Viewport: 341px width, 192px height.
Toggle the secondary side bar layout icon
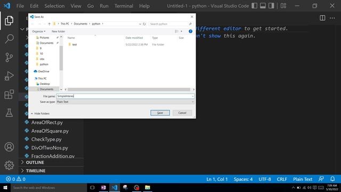[271, 6]
